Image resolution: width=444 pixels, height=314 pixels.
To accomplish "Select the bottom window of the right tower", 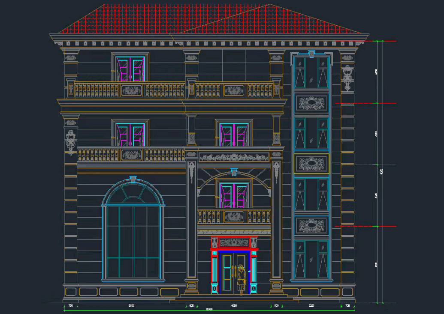I will pyautogui.click(x=311, y=259).
